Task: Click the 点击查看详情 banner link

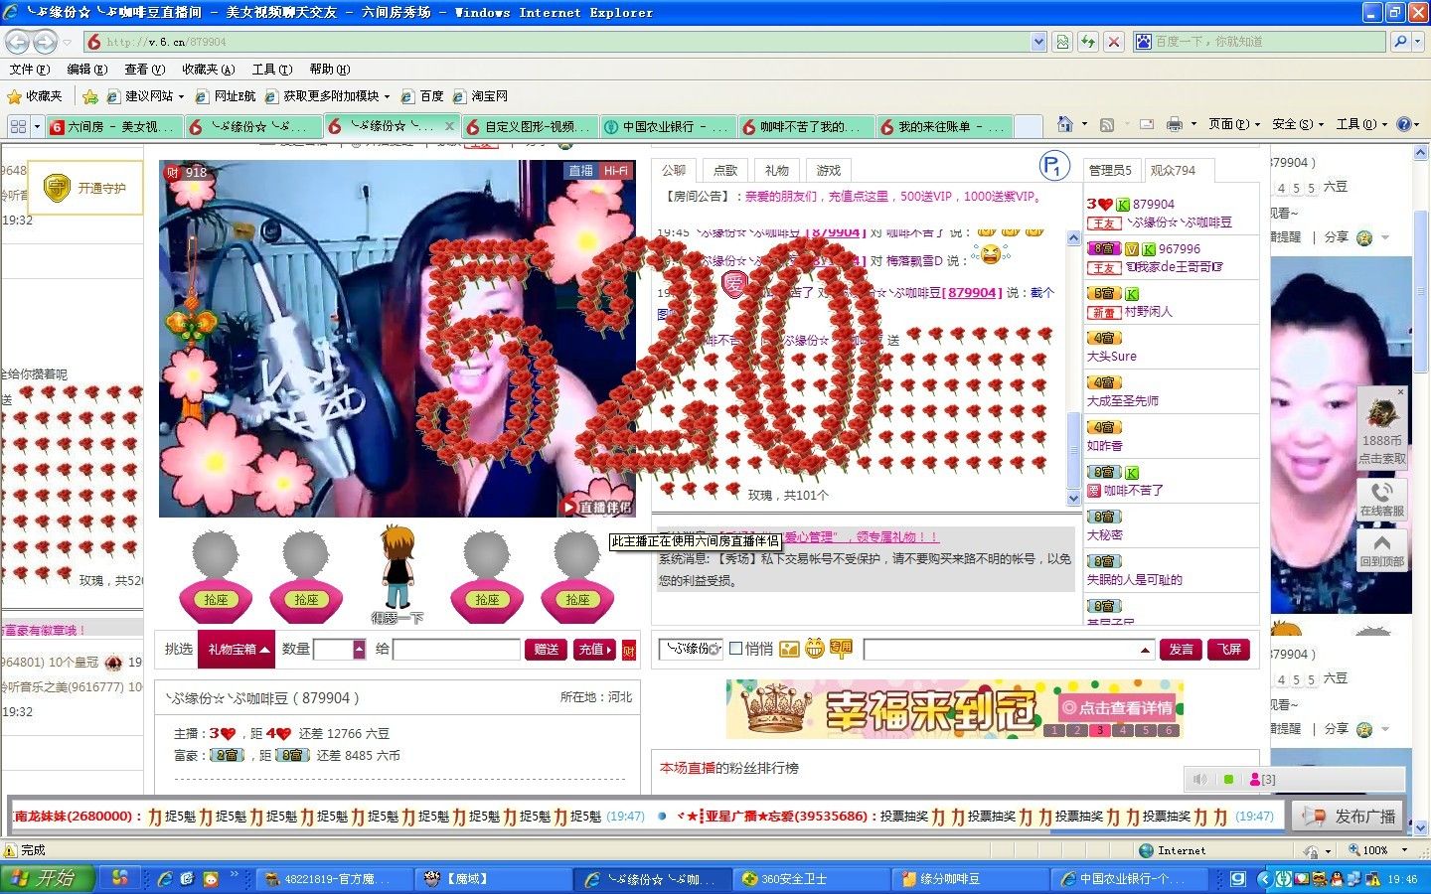Action: (x=1117, y=707)
